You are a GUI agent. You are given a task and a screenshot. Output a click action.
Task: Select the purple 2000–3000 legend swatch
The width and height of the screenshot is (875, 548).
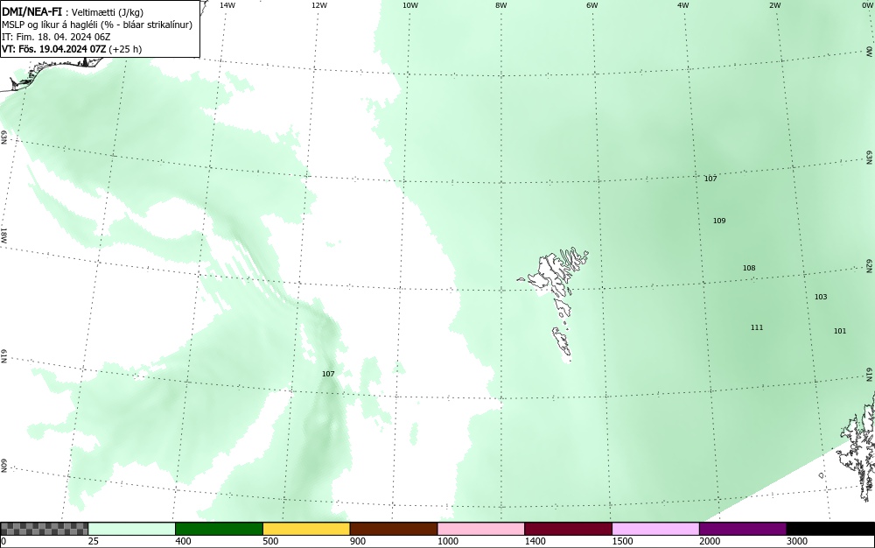(x=743, y=529)
